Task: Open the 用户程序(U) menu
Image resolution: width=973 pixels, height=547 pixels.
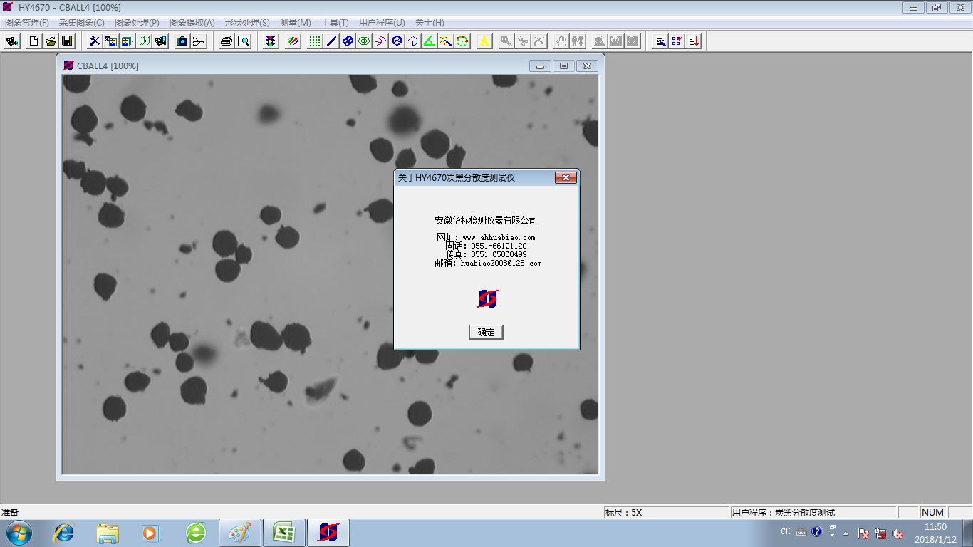Action: click(382, 23)
